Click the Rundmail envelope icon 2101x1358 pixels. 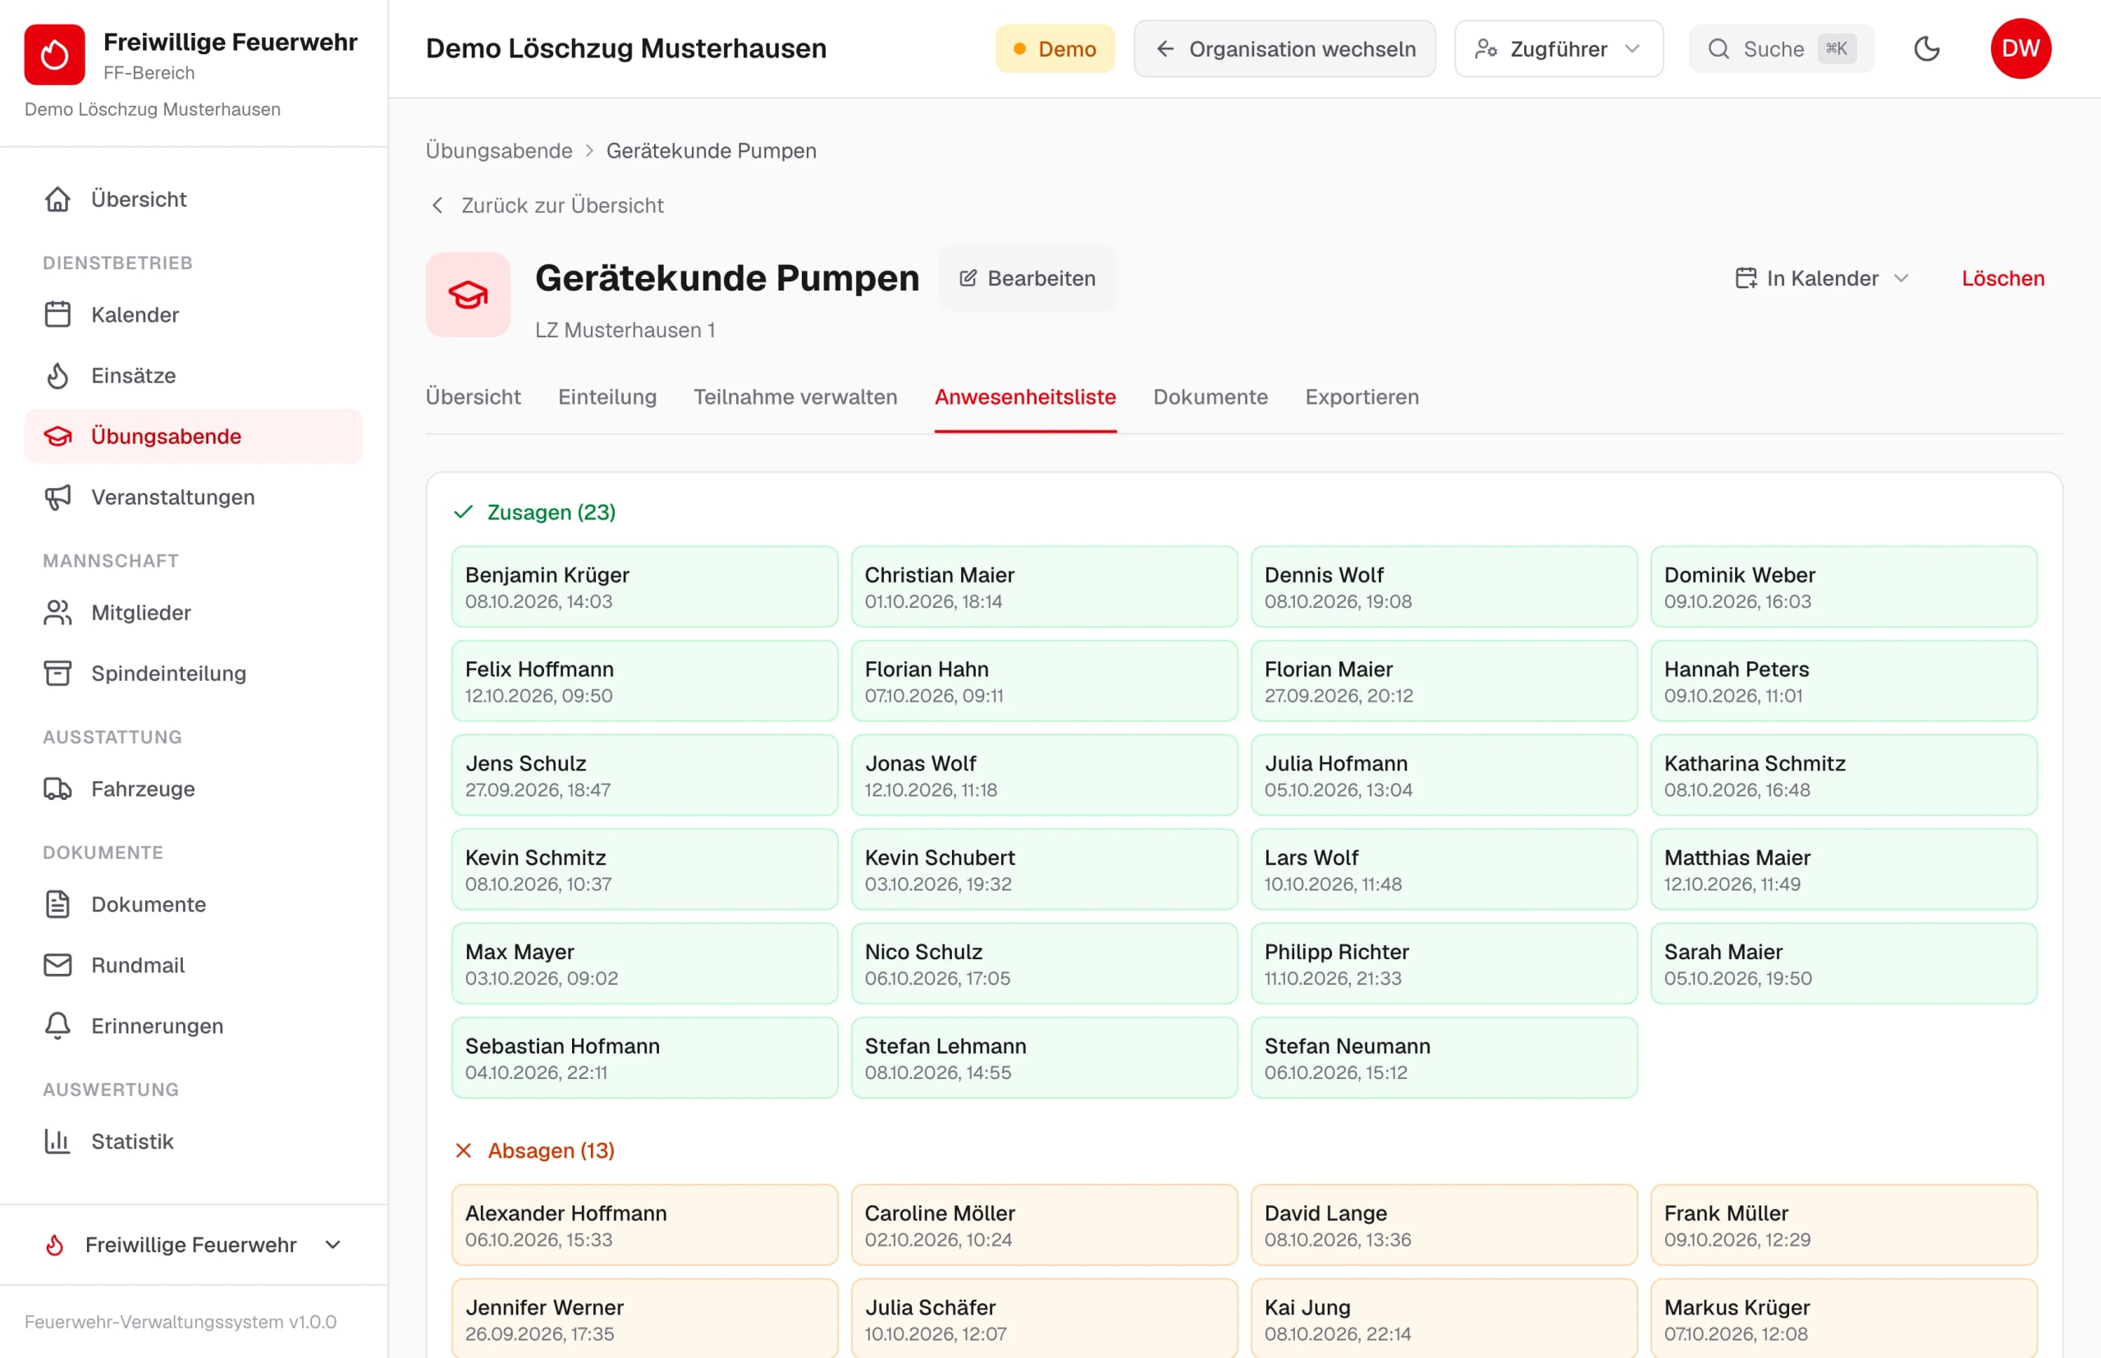pyautogui.click(x=57, y=966)
